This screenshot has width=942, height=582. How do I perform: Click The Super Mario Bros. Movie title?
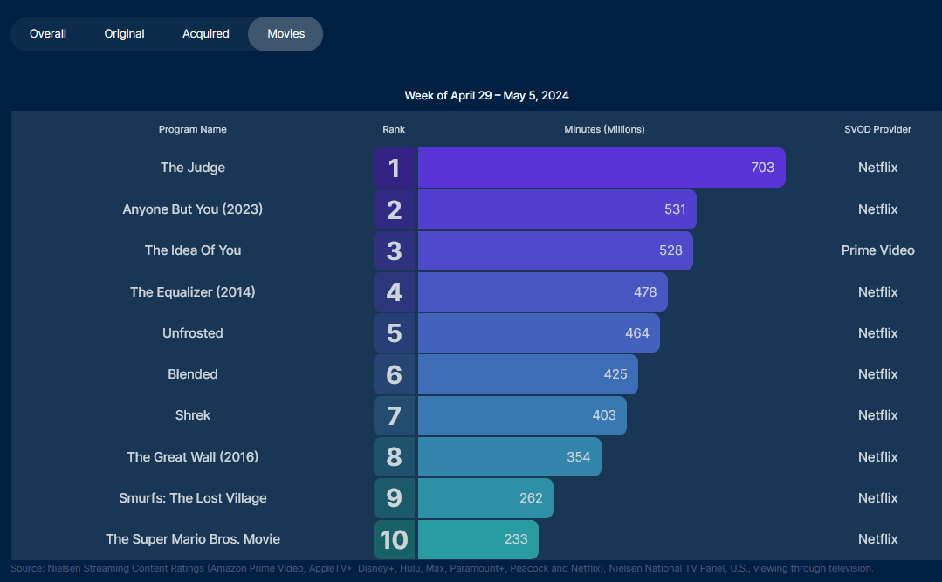[x=193, y=539]
